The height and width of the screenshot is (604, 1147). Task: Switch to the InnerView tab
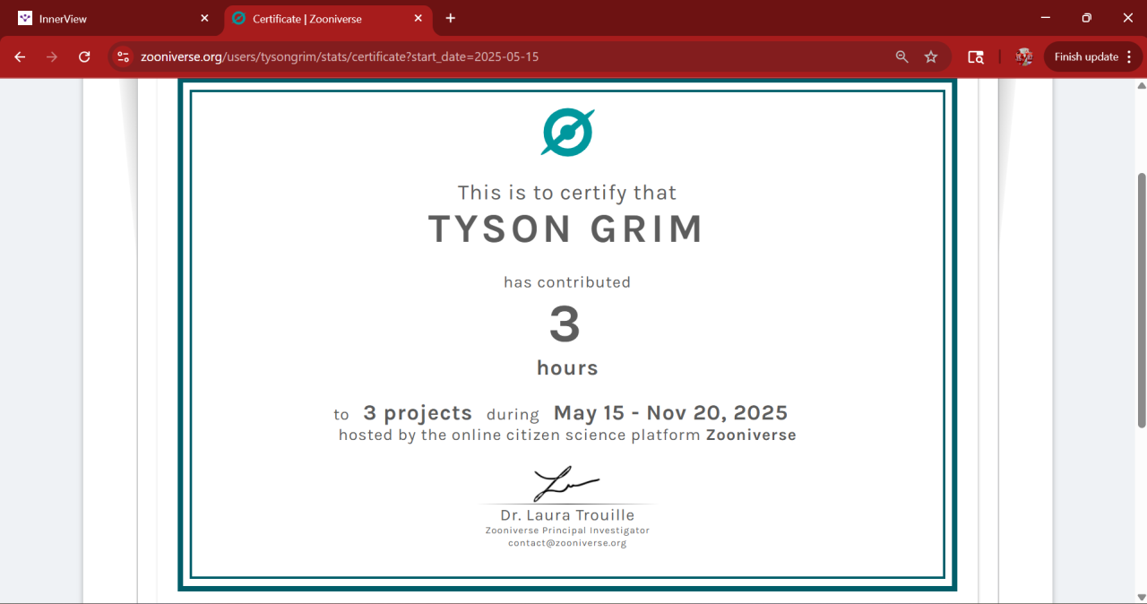click(114, 18)
